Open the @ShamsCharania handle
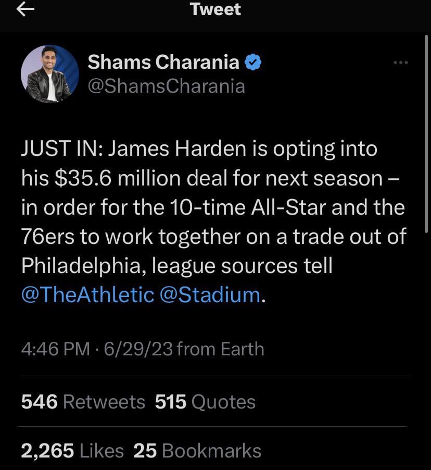431x470 pixels. click(166, 86)
